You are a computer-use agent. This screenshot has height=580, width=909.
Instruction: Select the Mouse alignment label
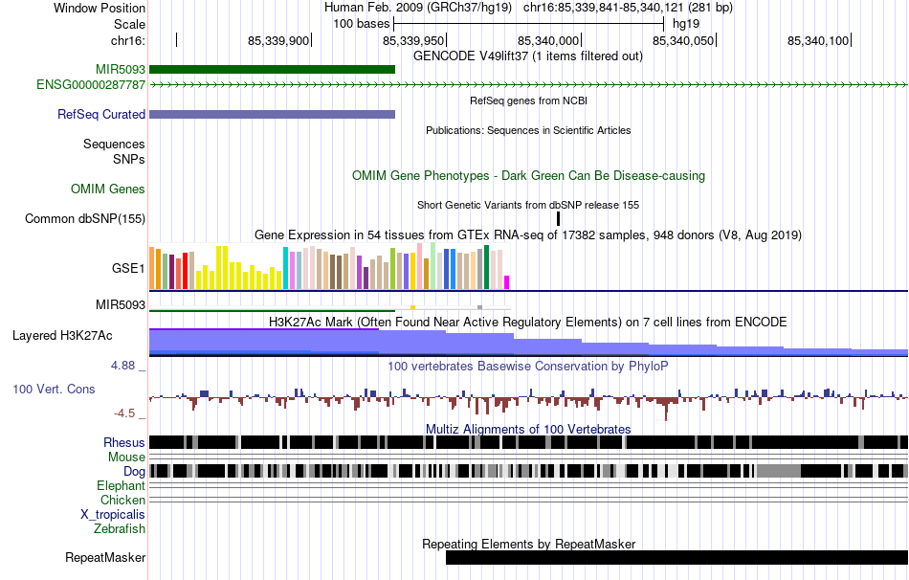(x=126, y=457)
